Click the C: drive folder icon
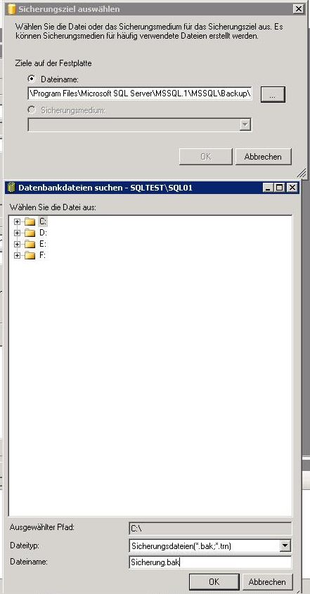The width and height of the screenshot is (310, 594). 30,221
